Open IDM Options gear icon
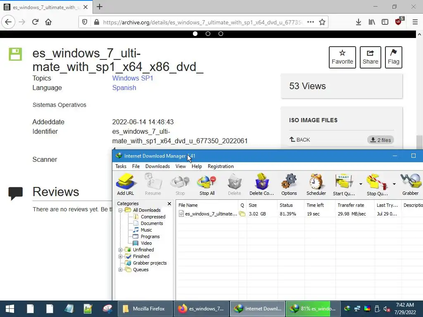 (289, 185)
